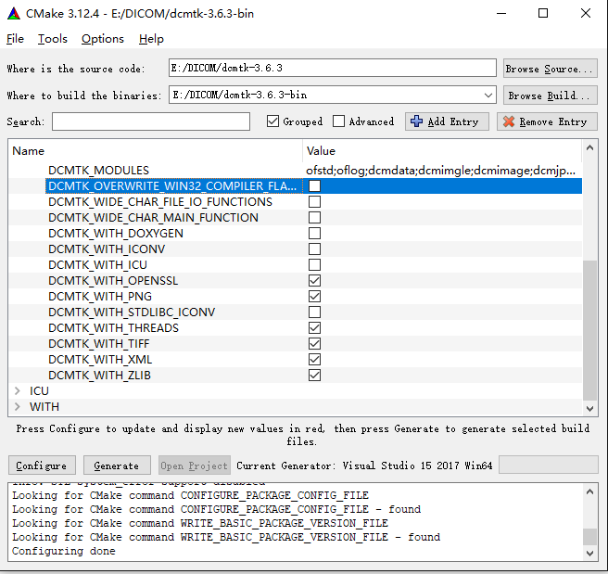Image resolution: width=608 pixels, height=574 pixels.
Task: Click the Browse Source button
Action: coord(550,69)
